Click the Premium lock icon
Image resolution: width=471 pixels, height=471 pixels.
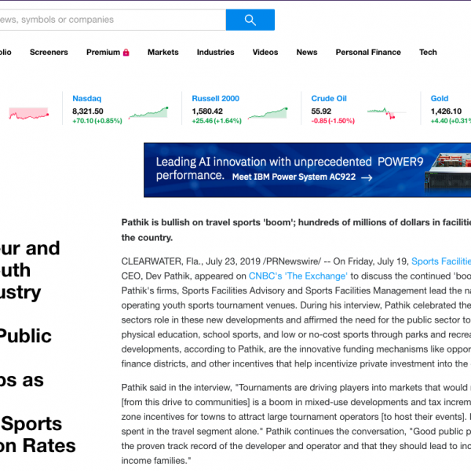click(126, 53)
